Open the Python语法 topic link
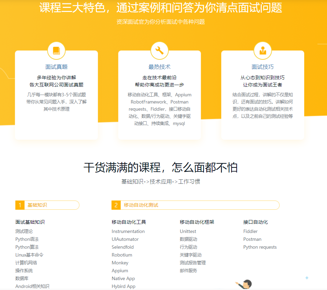This screenshot has width=327, height=290. pyautogui.click(x=27, y=239)
